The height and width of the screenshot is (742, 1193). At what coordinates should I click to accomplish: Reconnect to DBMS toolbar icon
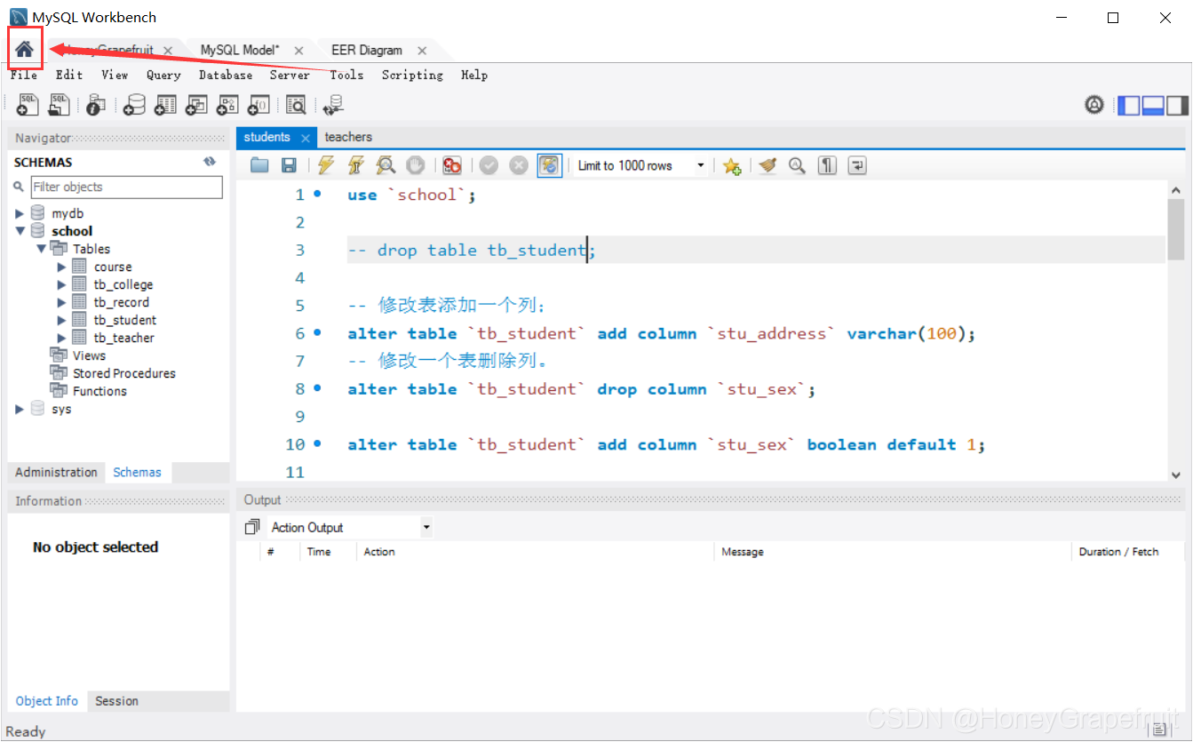333,105
